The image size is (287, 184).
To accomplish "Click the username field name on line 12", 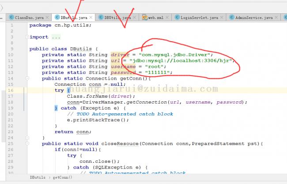I will [123, 66].
